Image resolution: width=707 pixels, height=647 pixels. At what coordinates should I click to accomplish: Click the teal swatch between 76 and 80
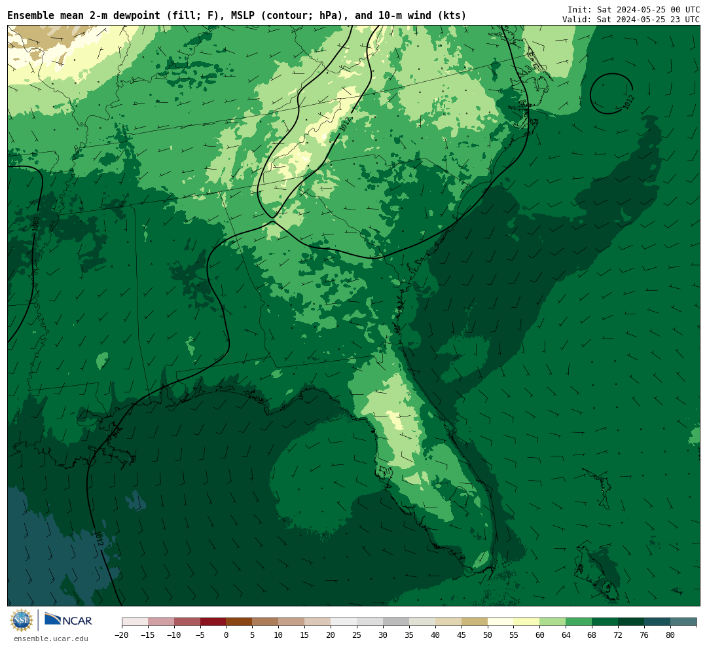657,622
